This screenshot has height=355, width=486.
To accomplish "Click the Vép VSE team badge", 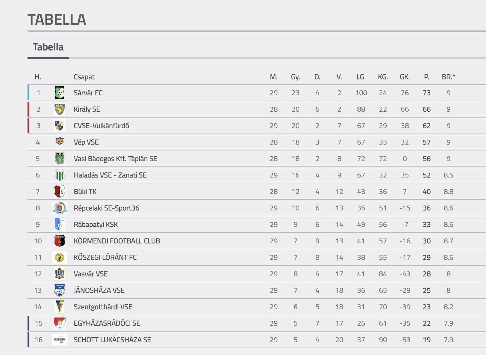I will click(x=60, y=141).
